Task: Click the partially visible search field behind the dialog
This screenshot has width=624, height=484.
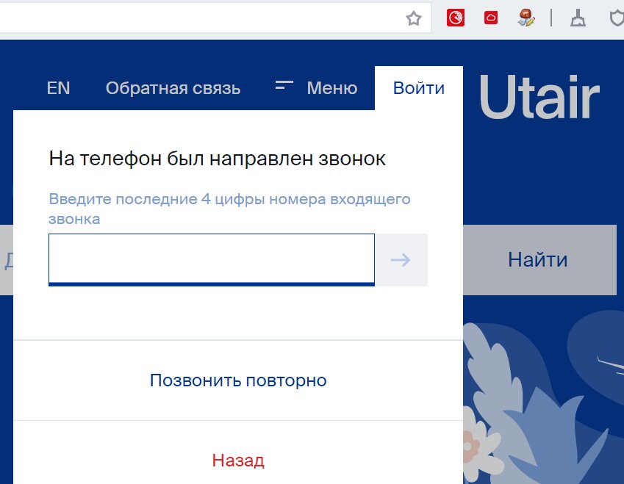Action: pyautogui.click(x=8, y=259)
